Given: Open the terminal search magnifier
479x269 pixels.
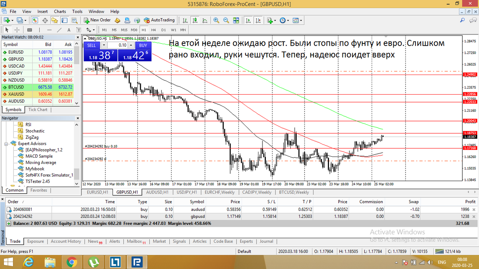Looking at the screenshot, I should coord(462,20).
